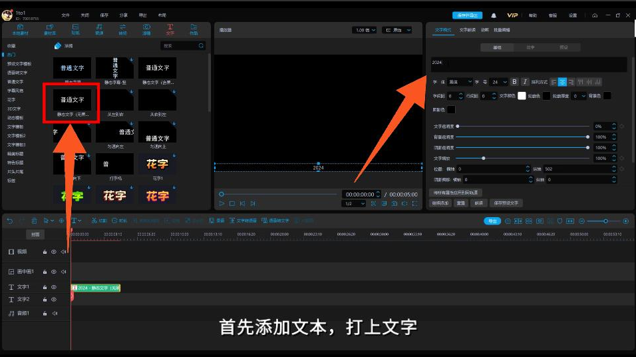The width and height of the screenshot is (636, 357).
Task: Click the blue 导出 button on timeline toolbar
Action: tap(492, 221)
